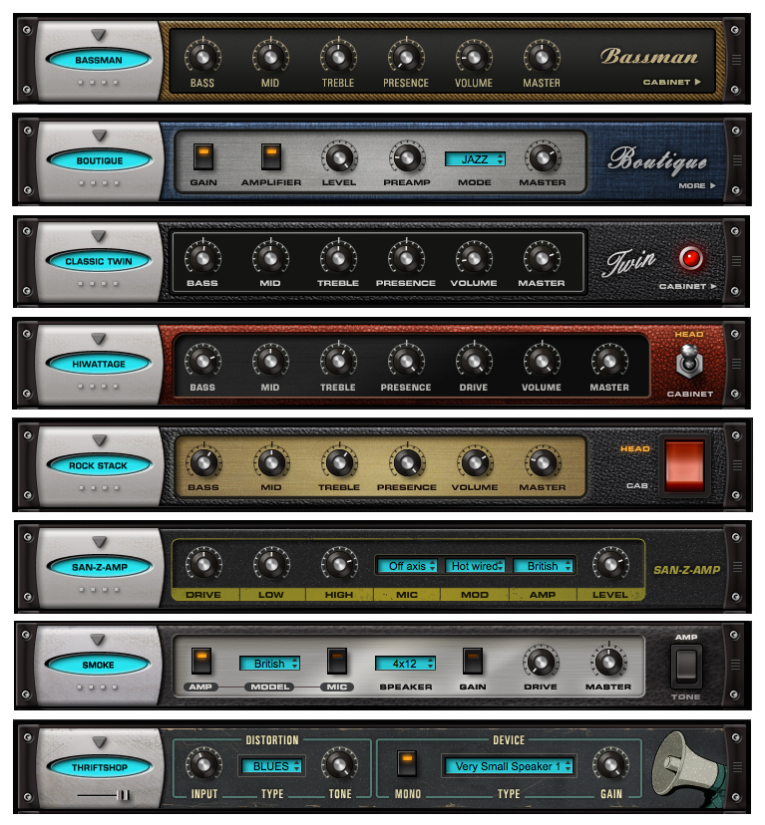
Task: Click the Smoke MASTER knob
Action: (608, 661)
